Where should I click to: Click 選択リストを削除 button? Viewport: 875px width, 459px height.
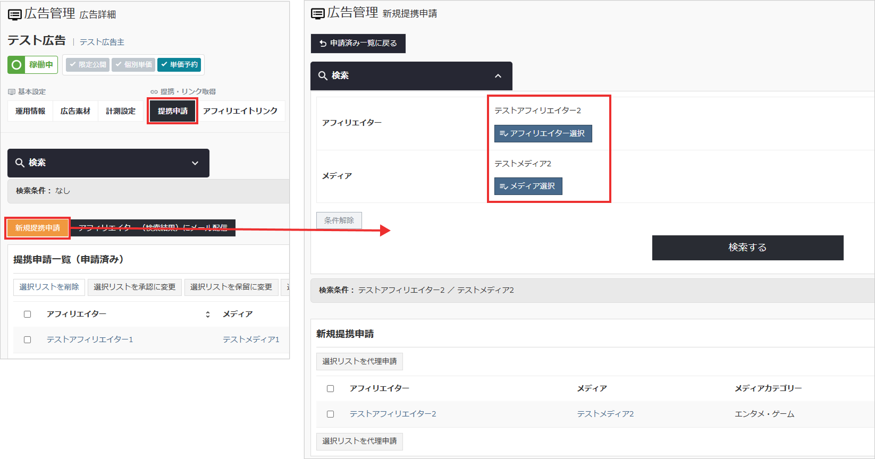coord(49,287)
